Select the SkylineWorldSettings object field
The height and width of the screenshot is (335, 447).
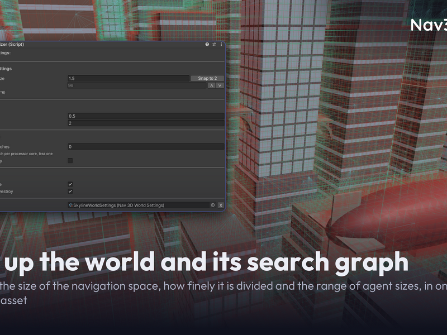[142, 205]
